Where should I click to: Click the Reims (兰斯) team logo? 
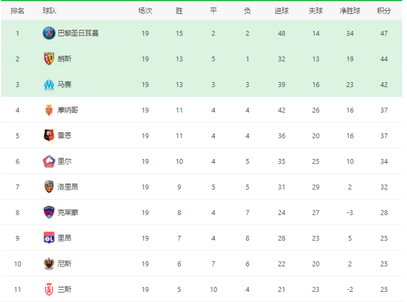click(49, 289)
